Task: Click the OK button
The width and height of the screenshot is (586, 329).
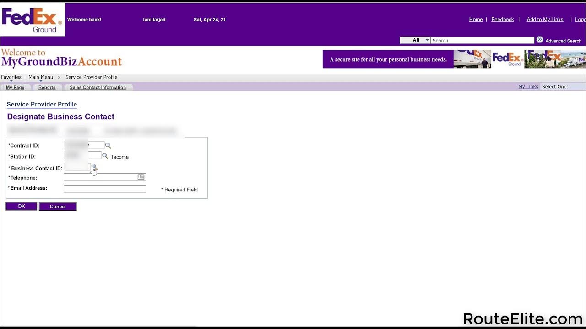Action: (x=21, y=207)
